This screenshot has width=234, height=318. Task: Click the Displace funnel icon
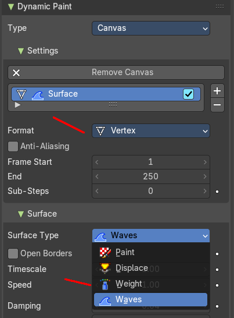click(x=105, y=268)
